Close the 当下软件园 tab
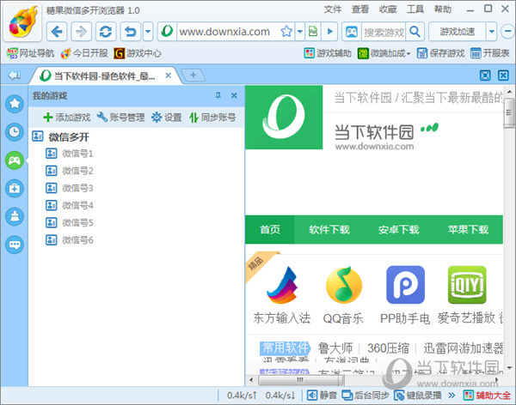The width and height of the screenshot is (516, 405). [x=168, y=76]
